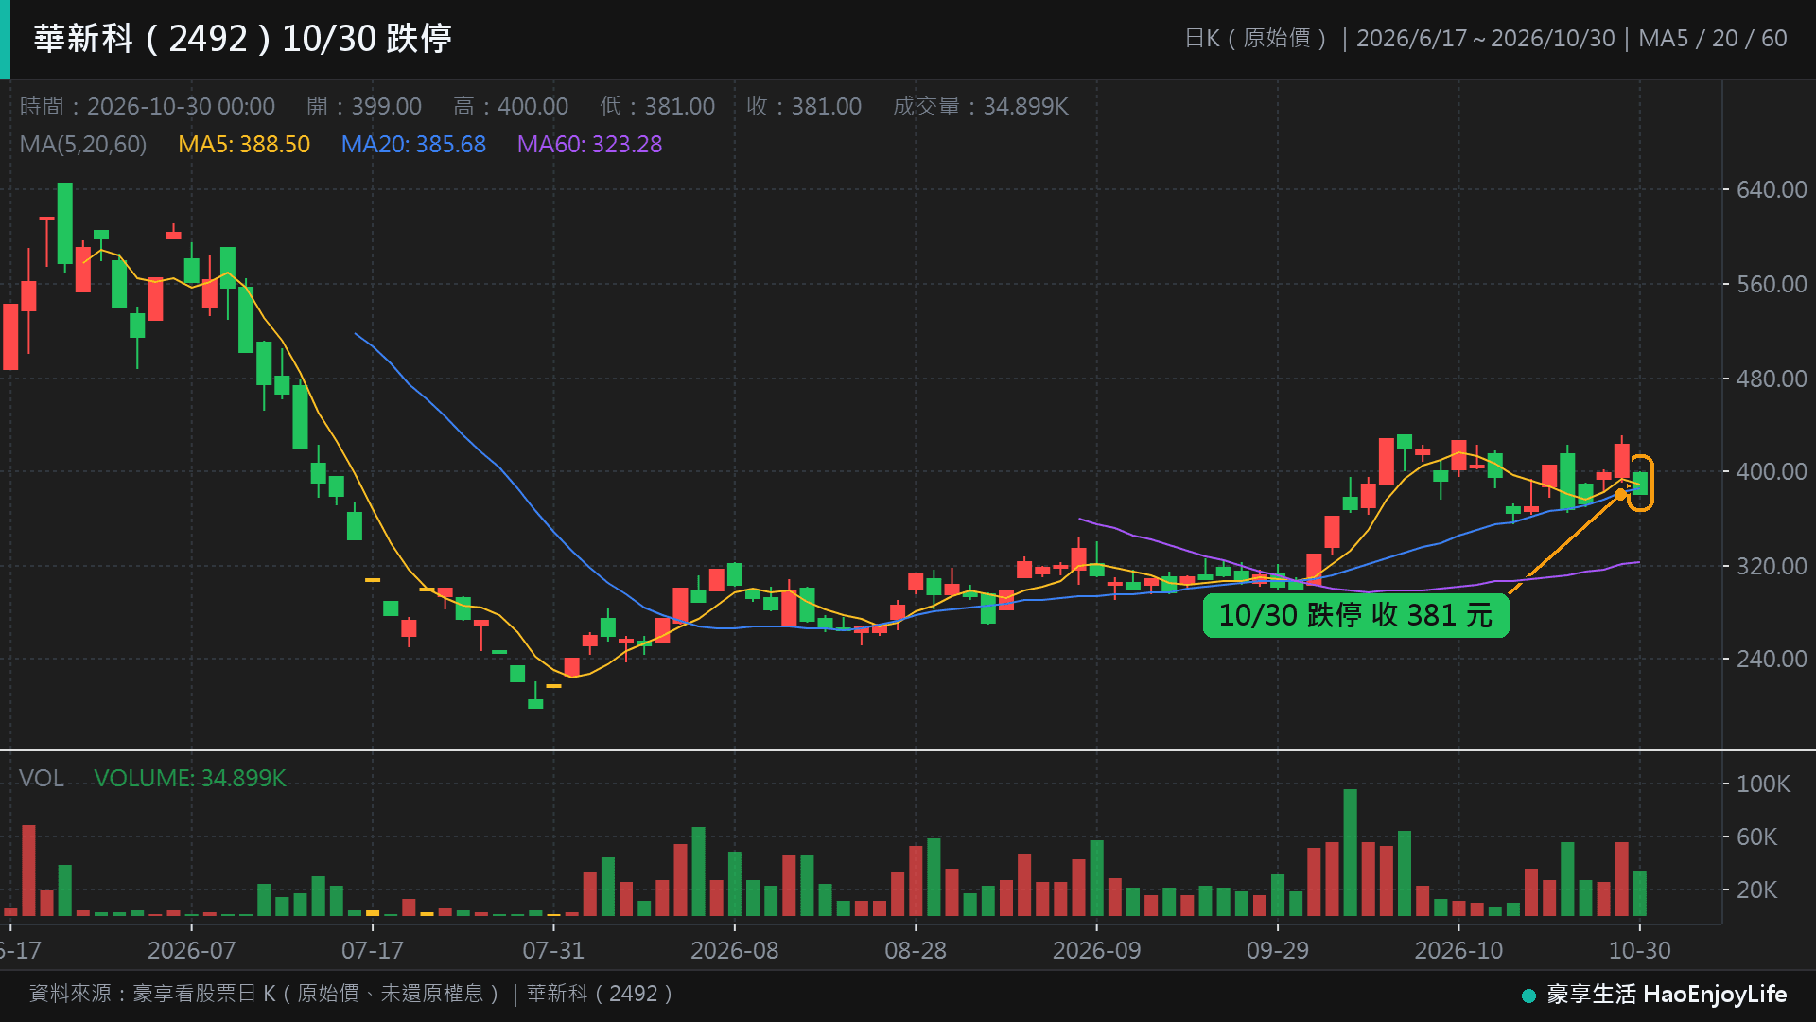Click the 640.00 price axis label
This screenshot has width=1816, height=1022.
[1772, 190]
